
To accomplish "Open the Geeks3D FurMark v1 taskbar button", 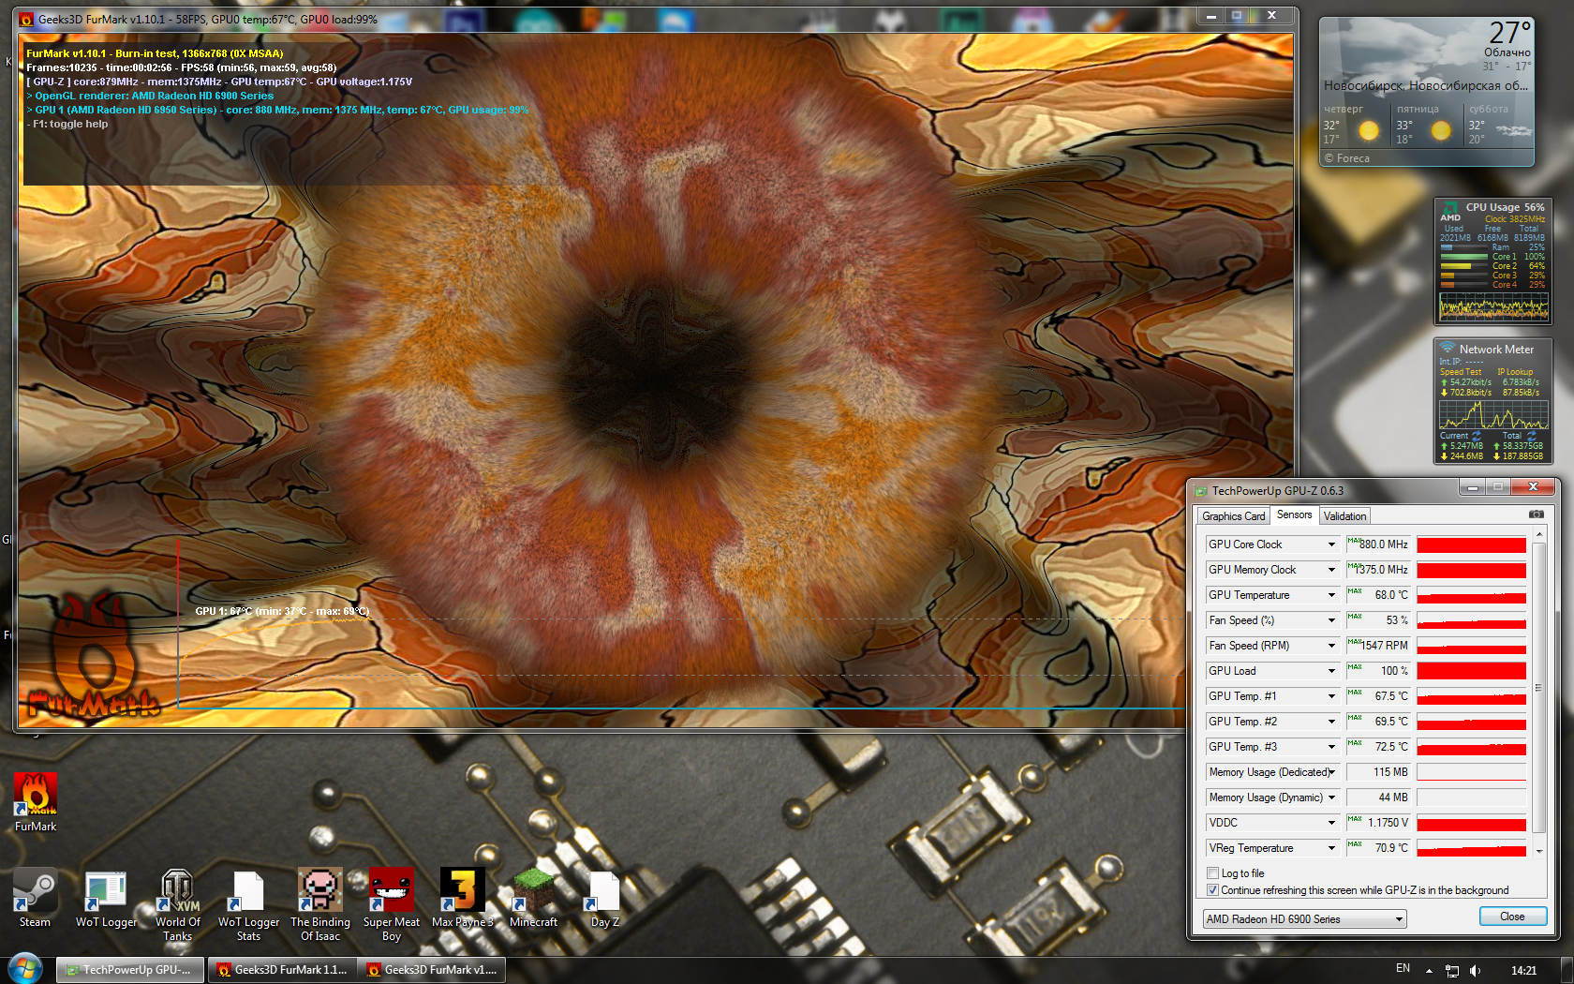I will [431, 970].
